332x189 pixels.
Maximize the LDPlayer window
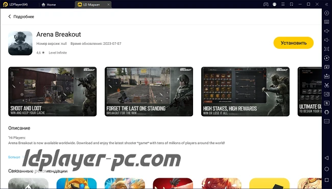pos(309,4)
